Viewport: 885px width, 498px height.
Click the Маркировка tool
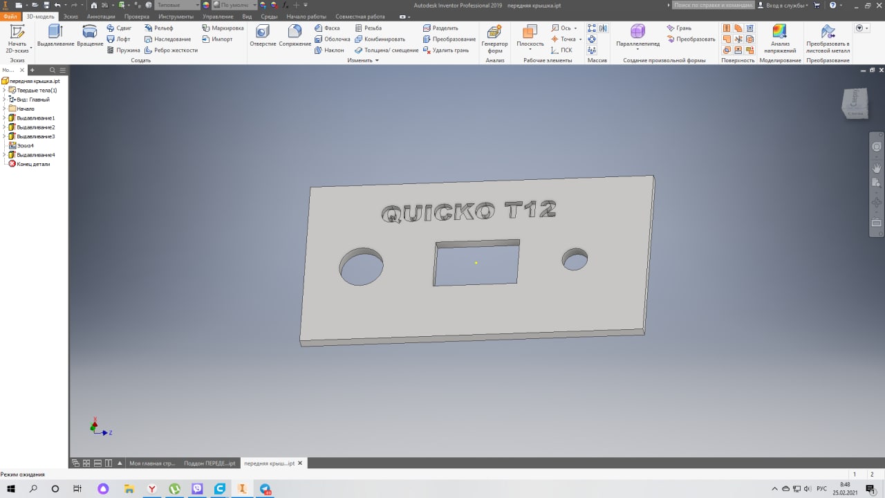[223, 28]
